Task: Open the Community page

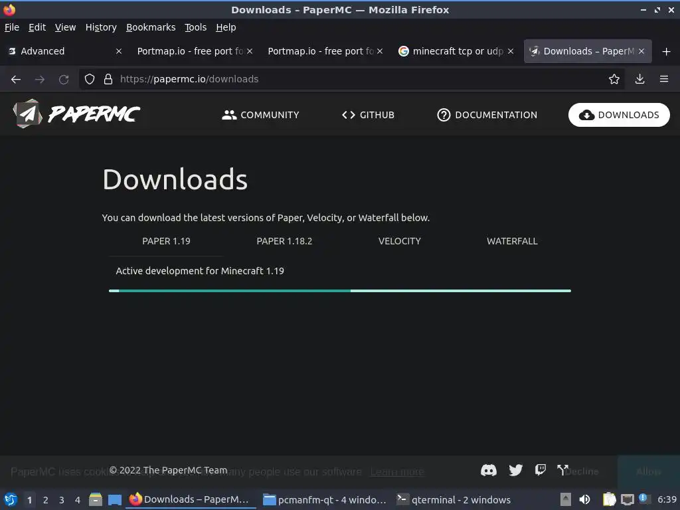Action: pyautogui.click(x=260, y=115)
